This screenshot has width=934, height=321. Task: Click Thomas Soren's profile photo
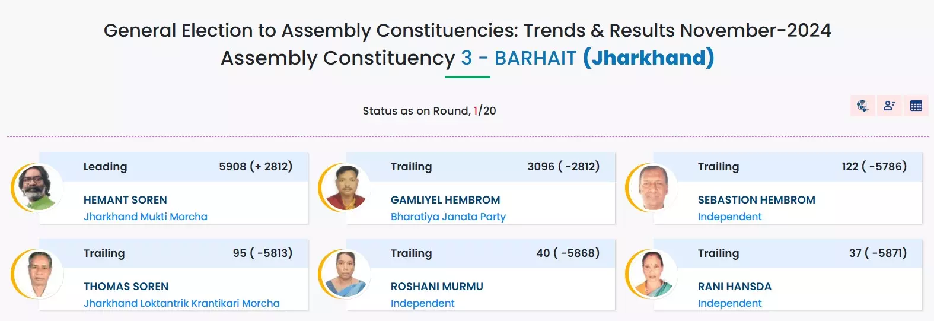click(x=37, y=274)
